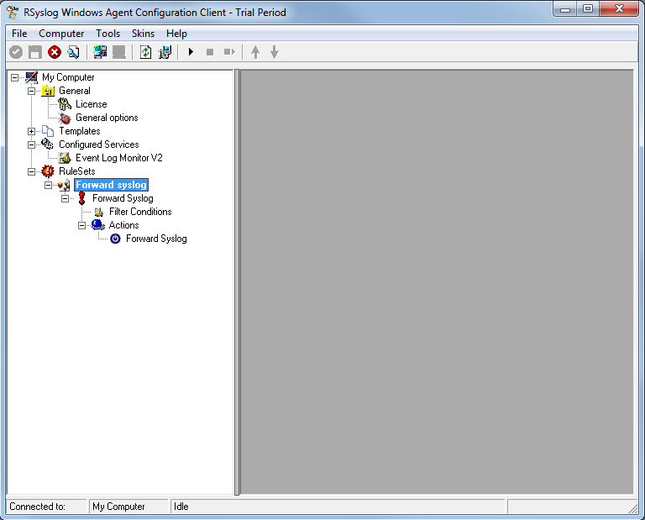Image resolution: width=645 pixels, height=520 pixels.
Task: Click the move down arrow icon
Action: click(275, 52)
